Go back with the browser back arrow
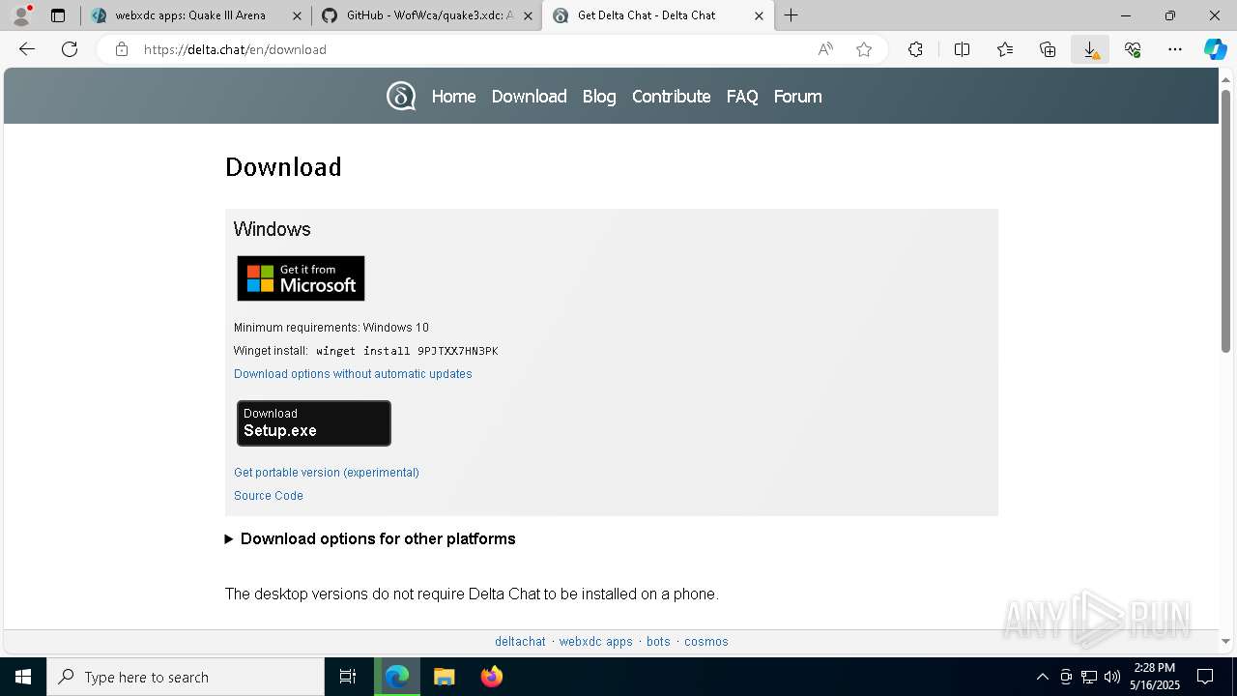 (x=27, y=49)
